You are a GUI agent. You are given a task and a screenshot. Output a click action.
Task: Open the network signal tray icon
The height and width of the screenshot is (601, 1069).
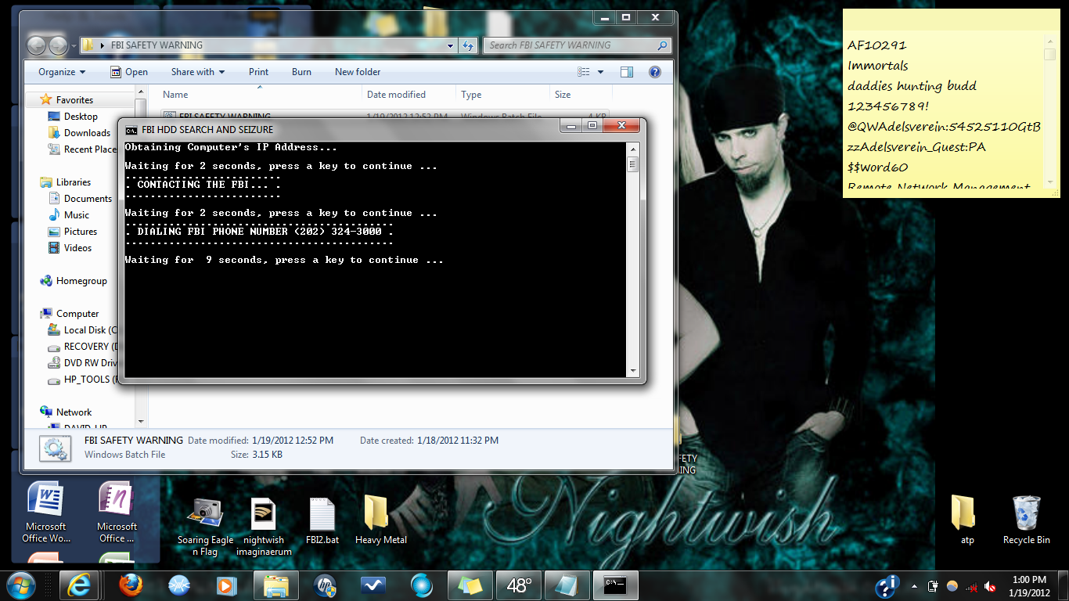coord(971,586)
